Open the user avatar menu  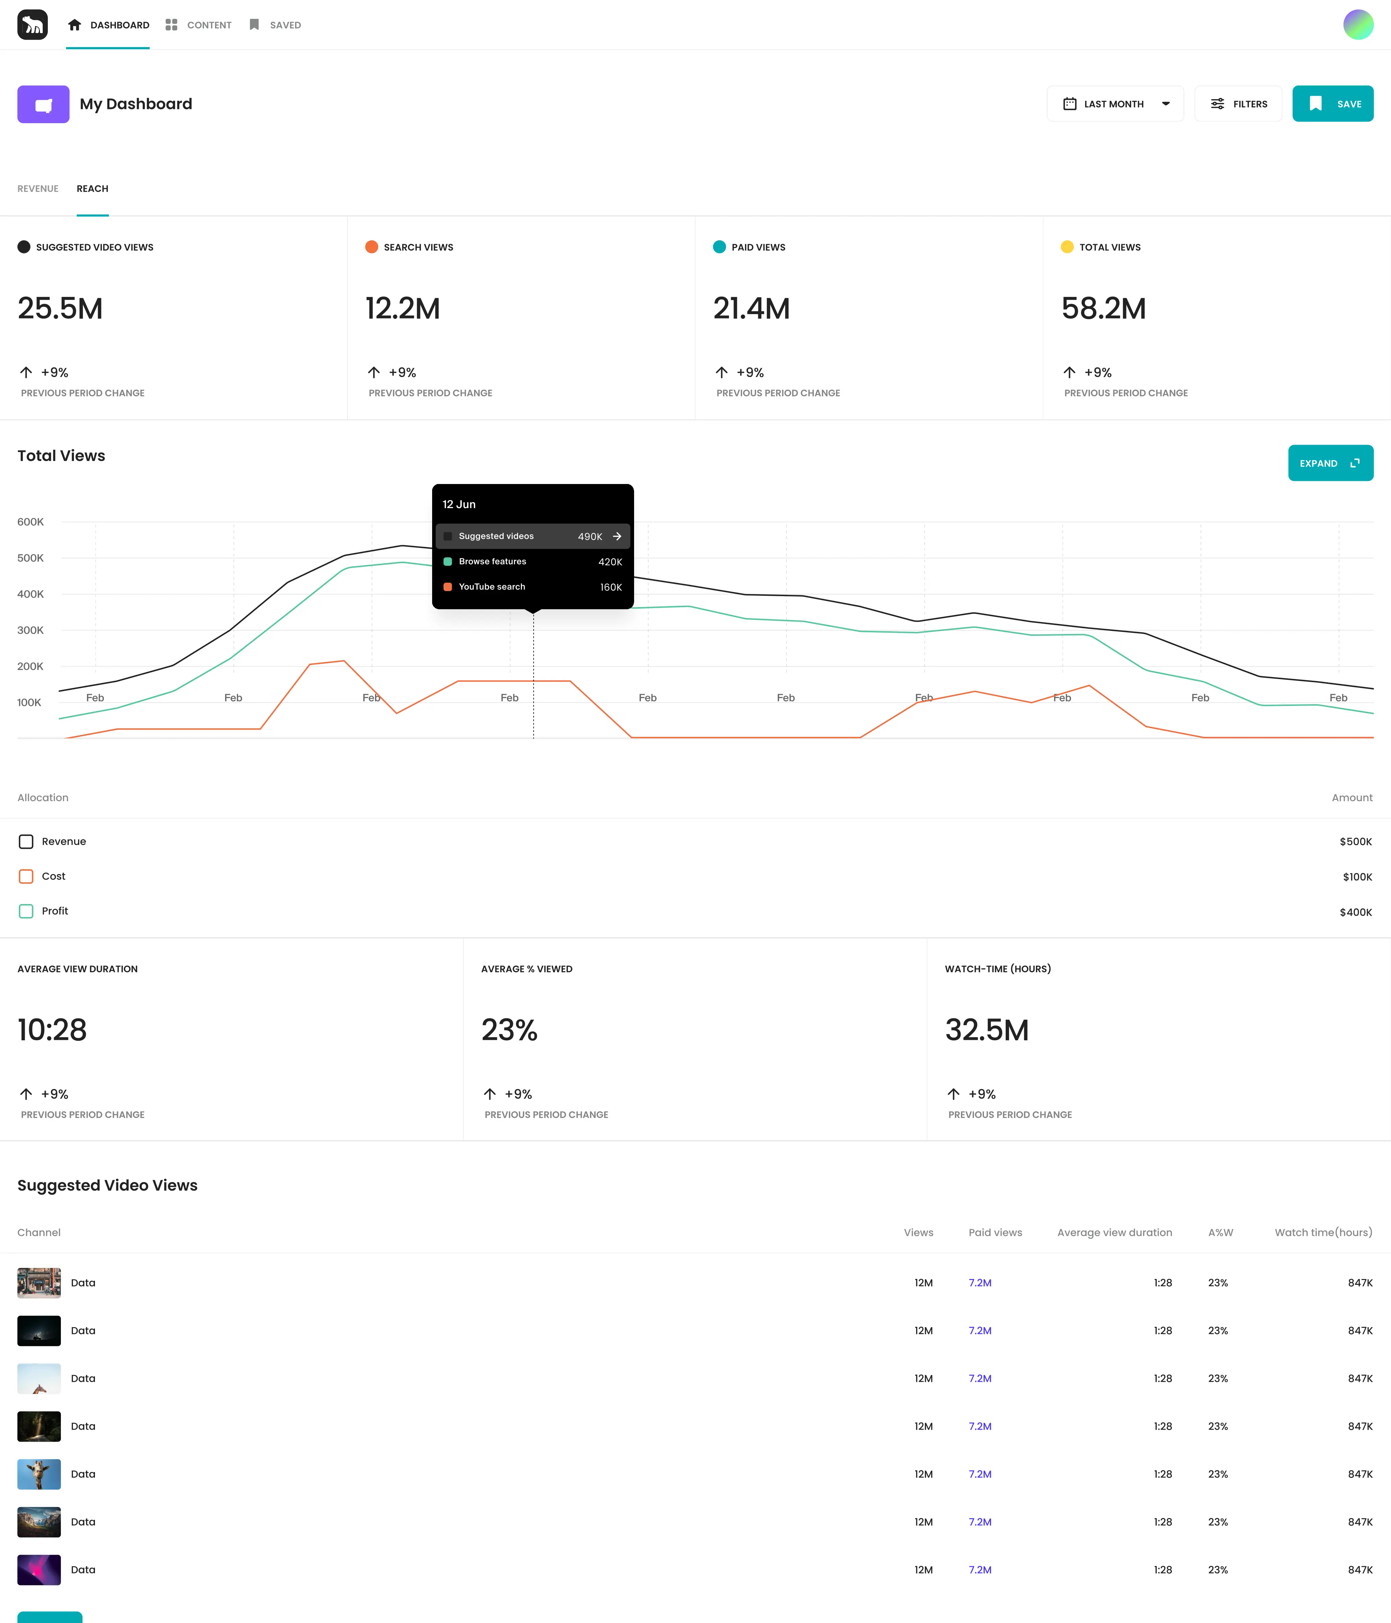pos(1357,25)
